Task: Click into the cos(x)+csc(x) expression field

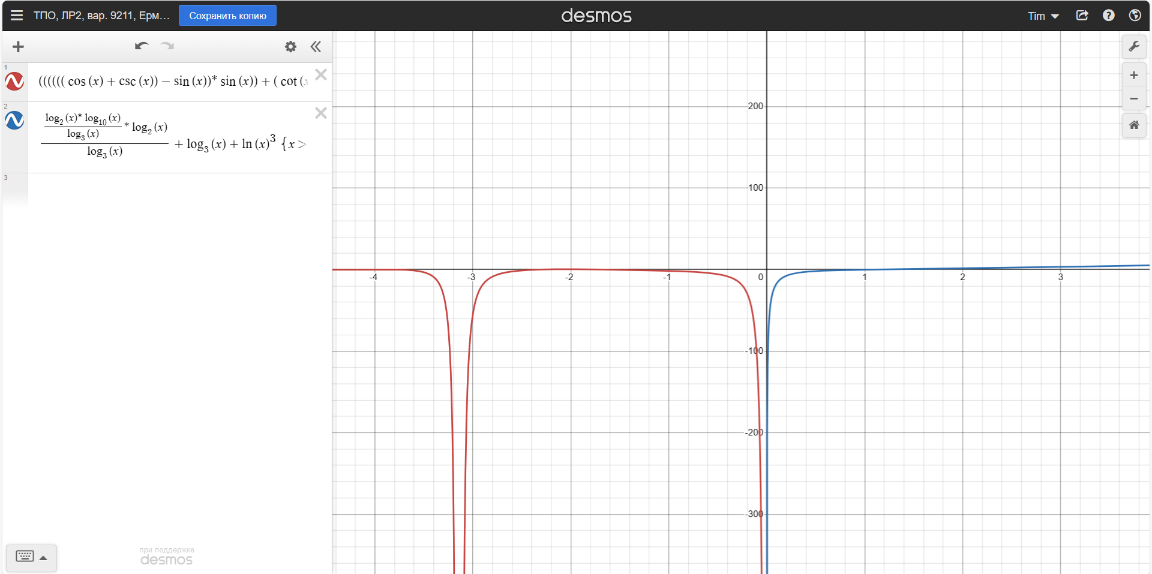Action: [173, 82]
